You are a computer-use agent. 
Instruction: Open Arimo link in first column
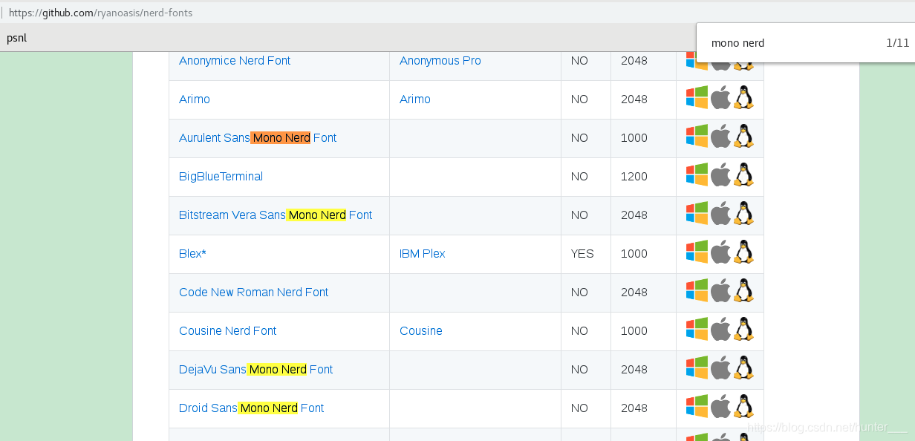tap(195, 99)
